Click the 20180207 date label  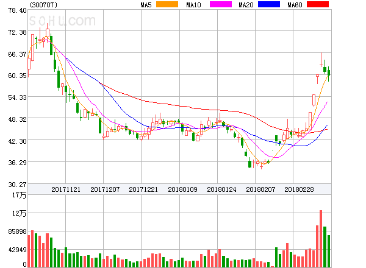[260, 189]
